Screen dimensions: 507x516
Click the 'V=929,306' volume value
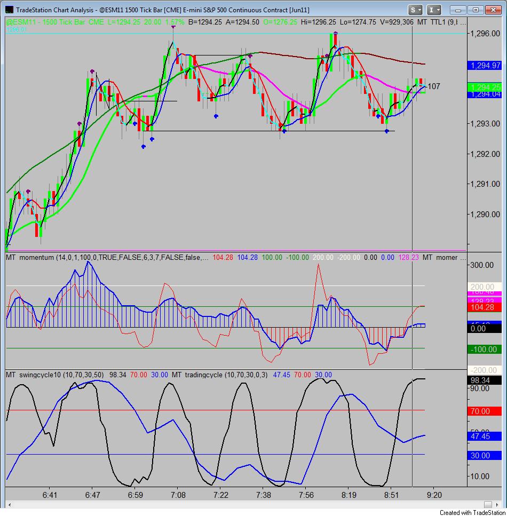pos(397,22)
